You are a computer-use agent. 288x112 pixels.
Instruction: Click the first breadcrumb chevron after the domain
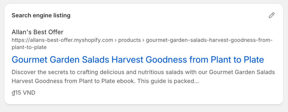(116, 40)
